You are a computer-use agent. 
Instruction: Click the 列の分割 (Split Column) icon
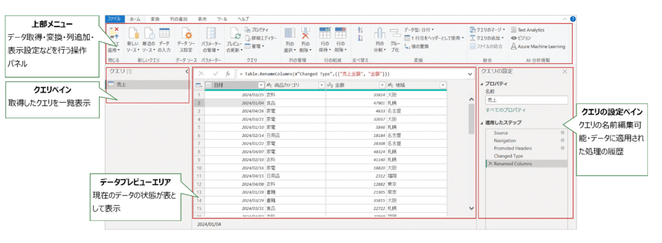coord(379,34)
